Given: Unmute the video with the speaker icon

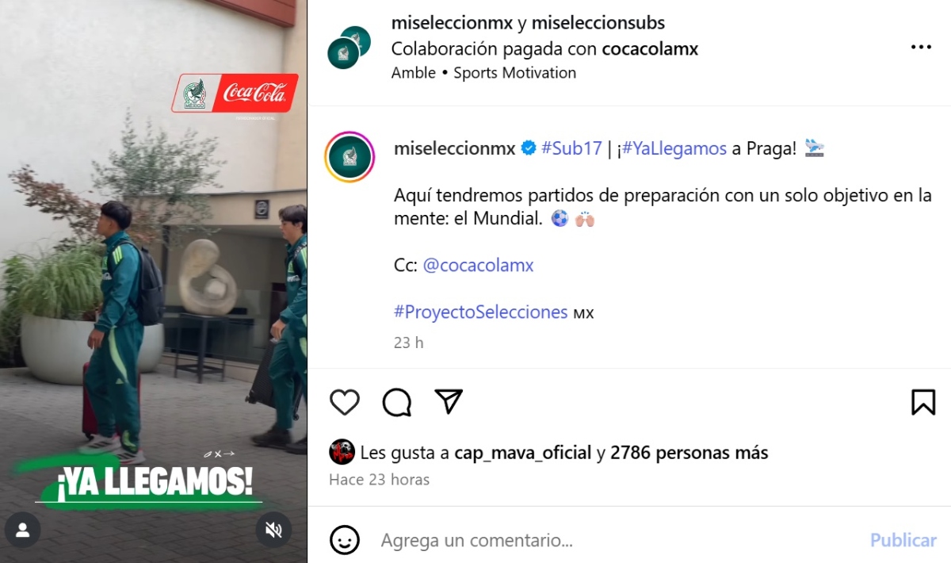Looking at the screenshot, I should (273, 530).
